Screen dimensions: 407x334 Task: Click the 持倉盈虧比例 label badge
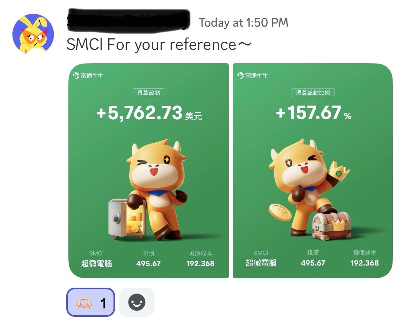[313, 92]
